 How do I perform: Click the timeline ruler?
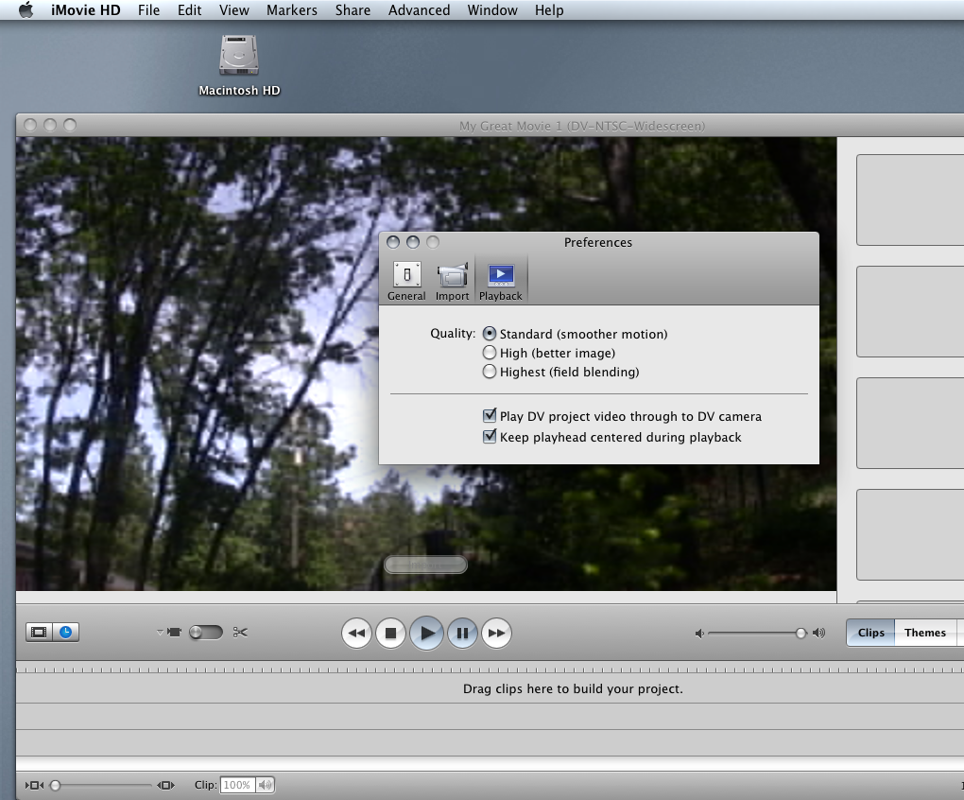[490, 669]
